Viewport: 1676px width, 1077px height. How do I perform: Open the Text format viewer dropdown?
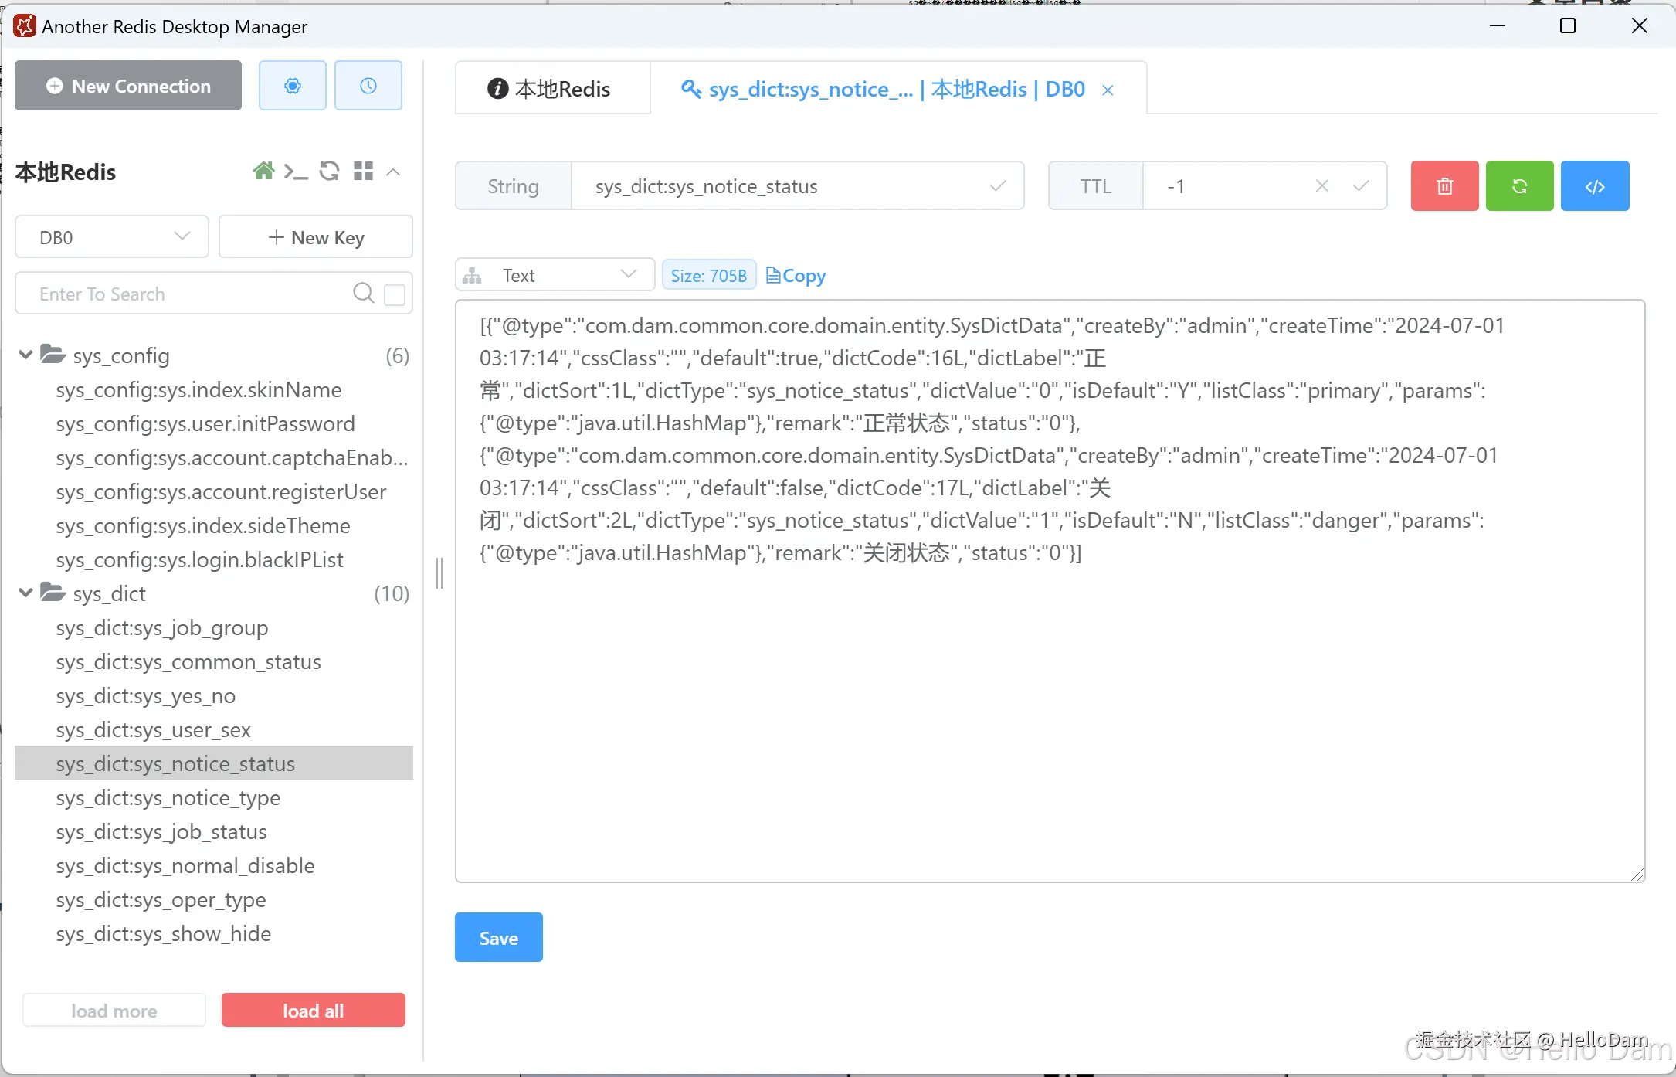pos(555,275)
